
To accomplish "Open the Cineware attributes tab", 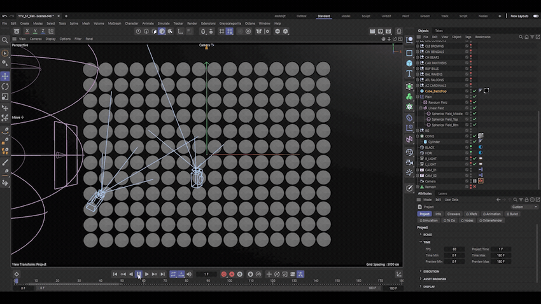I will [x=453, y=214].
